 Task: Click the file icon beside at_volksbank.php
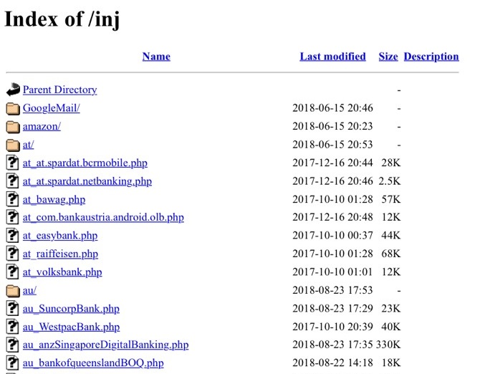[x=12, y=272]
